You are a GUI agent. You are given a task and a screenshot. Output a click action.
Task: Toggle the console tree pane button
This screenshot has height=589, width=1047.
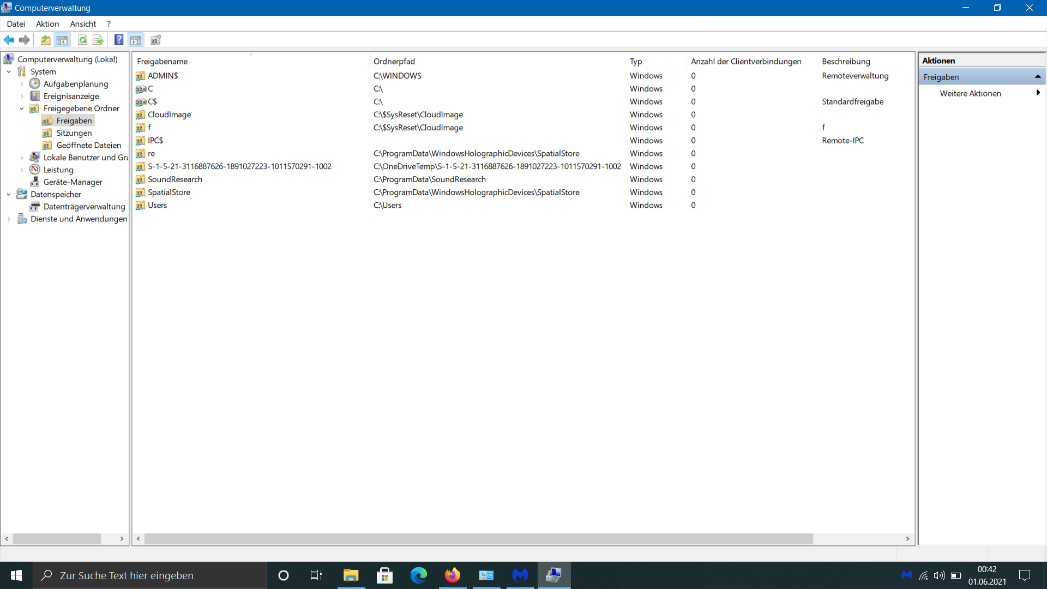pos(62,40)
